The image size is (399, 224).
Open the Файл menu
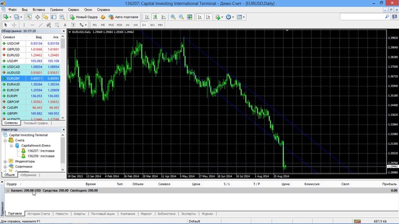click(x=12, y=10)
